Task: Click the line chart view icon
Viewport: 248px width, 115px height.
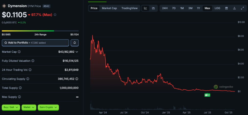Action: [145, 8]
